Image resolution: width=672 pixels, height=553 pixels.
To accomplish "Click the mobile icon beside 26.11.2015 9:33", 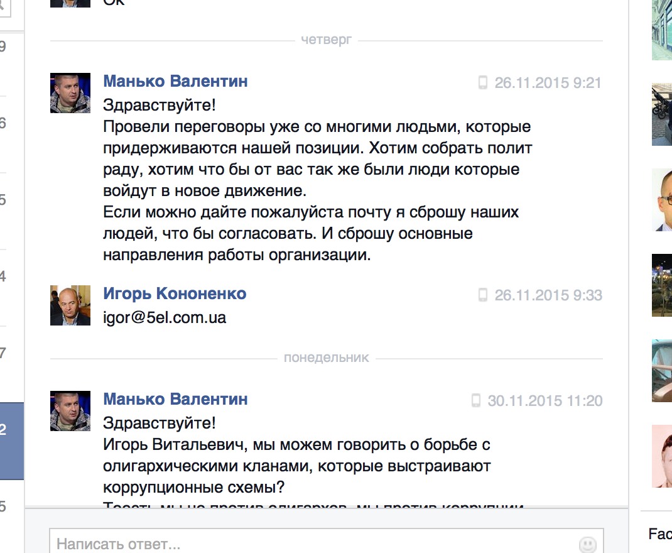I will (482, 295).
